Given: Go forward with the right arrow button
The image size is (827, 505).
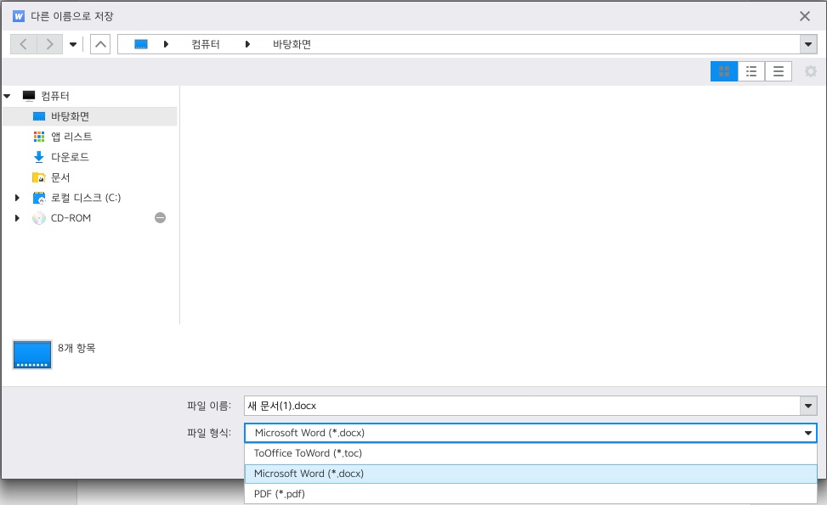Looking at the screenshot, I should [50, 44].
